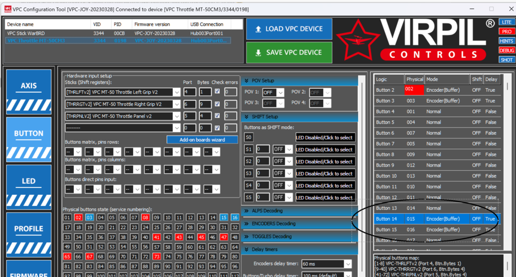Select Button 14 Encoder(Buffer) row
Image resolution: width=516 pixels, height=277 pixels.
438,219
